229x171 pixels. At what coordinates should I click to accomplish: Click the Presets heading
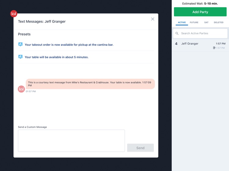24,34
